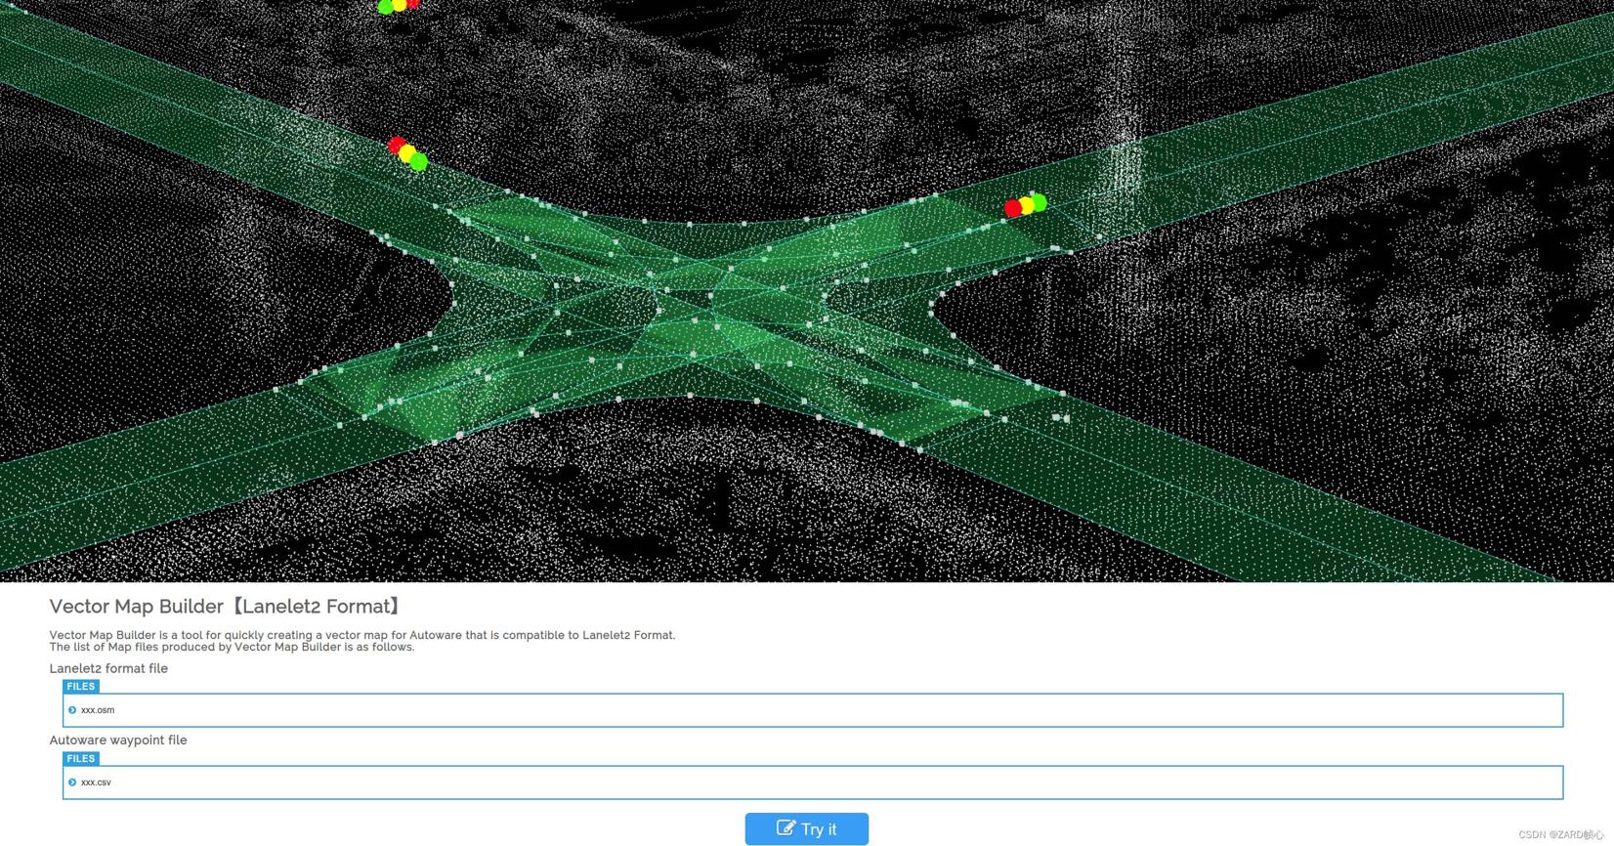Select the FILES tab above xxx.osm
This screenshot has width=1614, height=846.
(x=81, y=687)
